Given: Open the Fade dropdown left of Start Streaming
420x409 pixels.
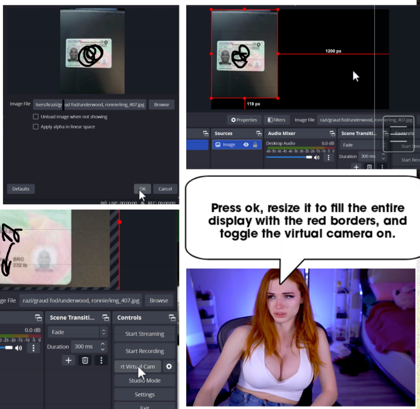Looking at the screenshot, I should tap(79, 332).
